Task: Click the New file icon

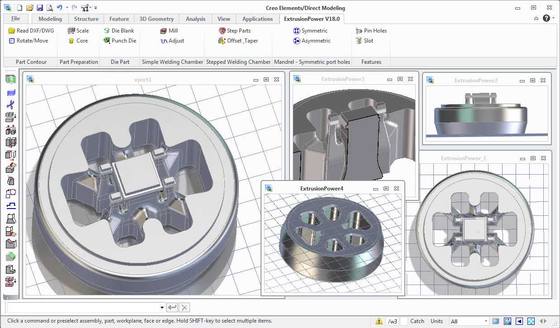Action: point(19,8)
